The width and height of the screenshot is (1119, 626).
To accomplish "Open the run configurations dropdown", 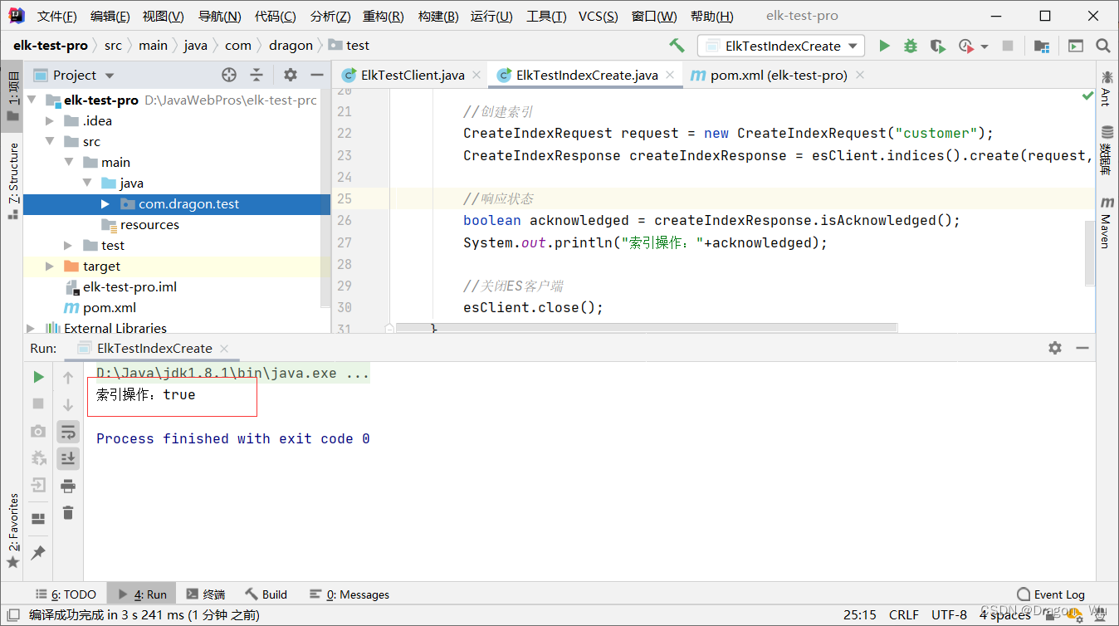I will (x=853, y=46).
